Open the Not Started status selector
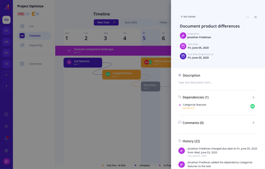265x169 pixels. (188, 17)
